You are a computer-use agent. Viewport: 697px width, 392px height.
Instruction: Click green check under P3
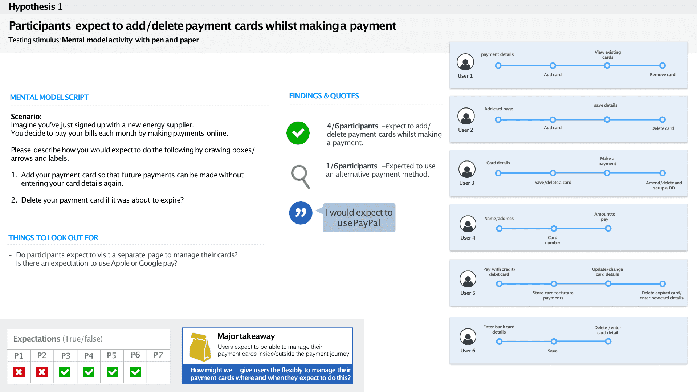click(65, 372)
